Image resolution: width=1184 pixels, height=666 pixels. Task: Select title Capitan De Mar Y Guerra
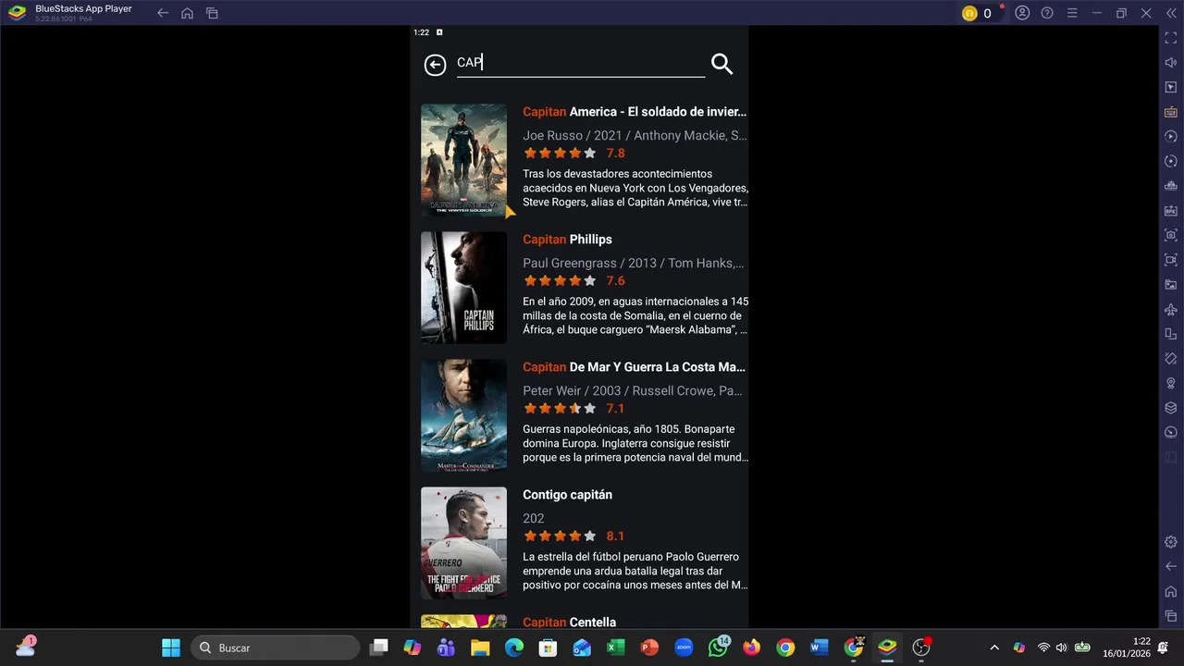coord(635,367)
